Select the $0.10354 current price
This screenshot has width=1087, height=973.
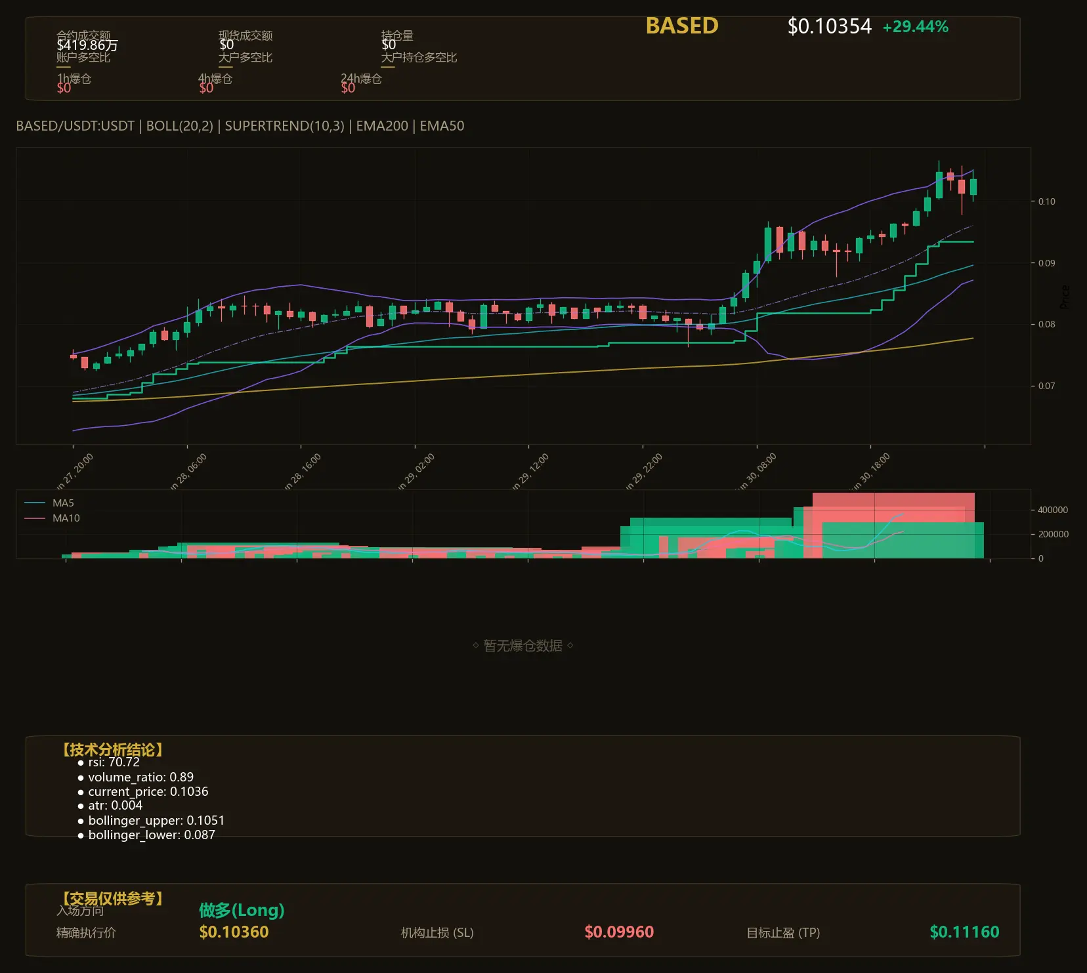pos(829,26)
